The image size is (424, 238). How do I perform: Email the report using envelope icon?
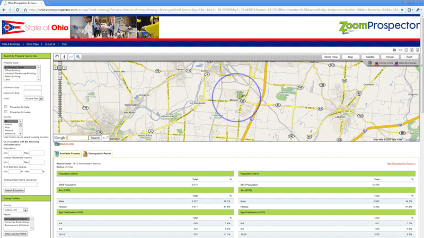(x=400, y=50)
